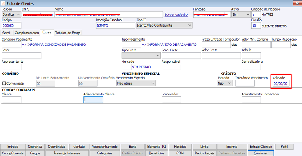Open the Tipo Frete dropdown

[141, 56]
